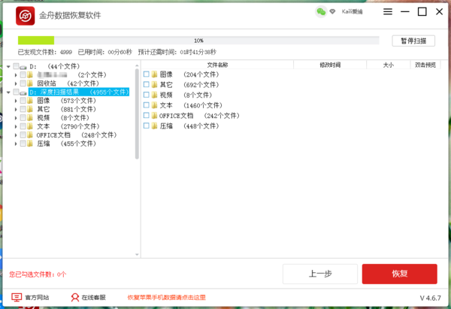The width and height of the screenshot is (451, 309).
Task: Collapse the D: 深度扫描结果 tree node
Action: coord(8,92)
